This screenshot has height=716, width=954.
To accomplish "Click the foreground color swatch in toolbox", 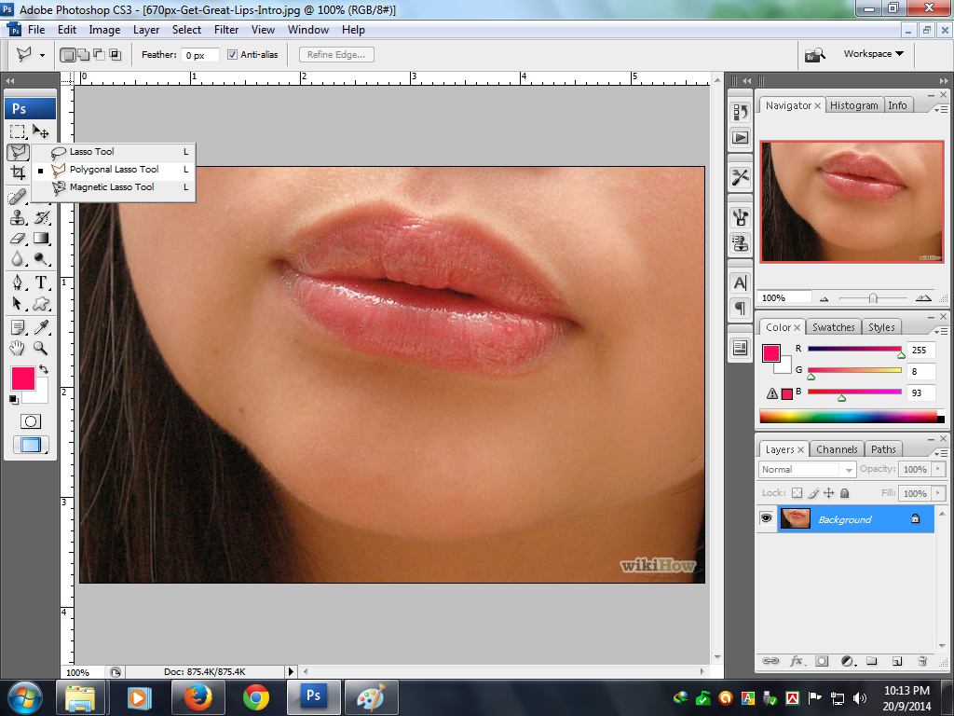I will 22,378.
